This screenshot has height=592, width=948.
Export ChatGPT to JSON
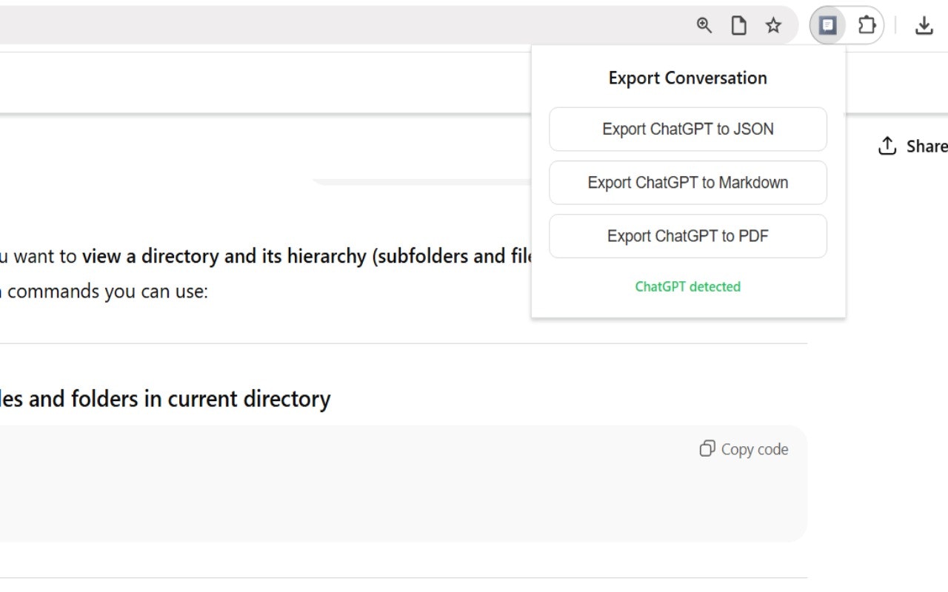pos(687,129)
